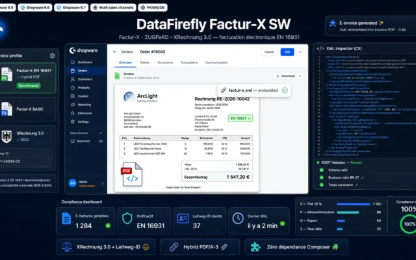Click the Leitweg-ID clients card icon
The image size is (416, 260).
pyautogui.click(x=183, y=218)
